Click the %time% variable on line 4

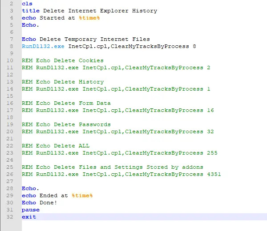pos(89,18)
